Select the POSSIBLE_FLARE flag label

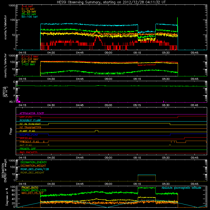pos(30,120)
